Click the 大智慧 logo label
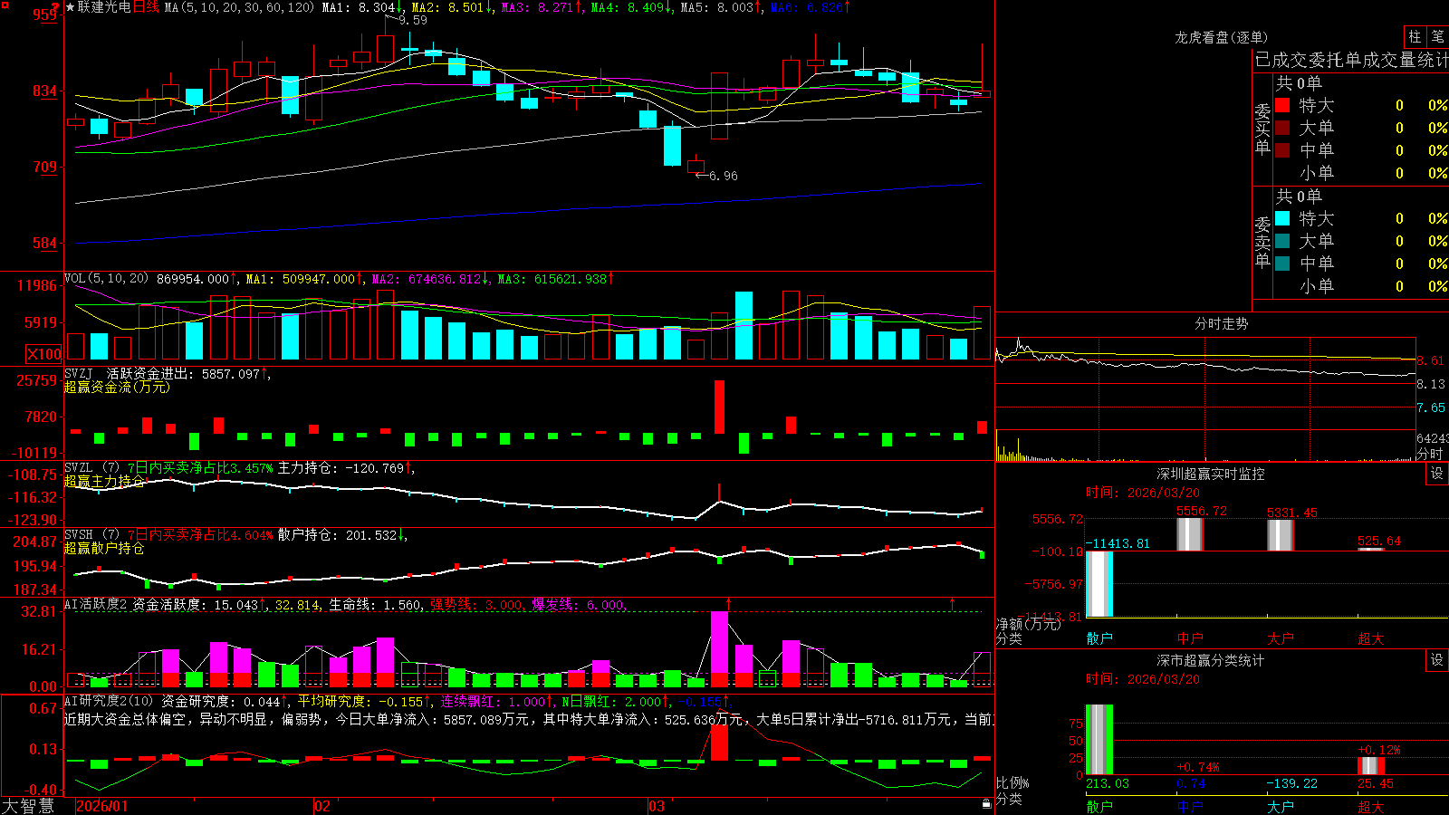This screenshot has height=815, width=1449. (28, 806)
